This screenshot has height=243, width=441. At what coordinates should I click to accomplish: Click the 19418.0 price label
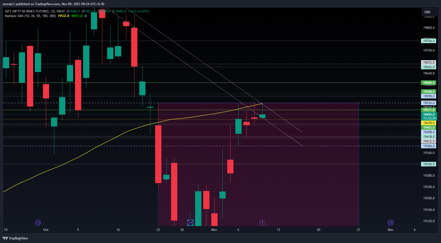(429, 137)
